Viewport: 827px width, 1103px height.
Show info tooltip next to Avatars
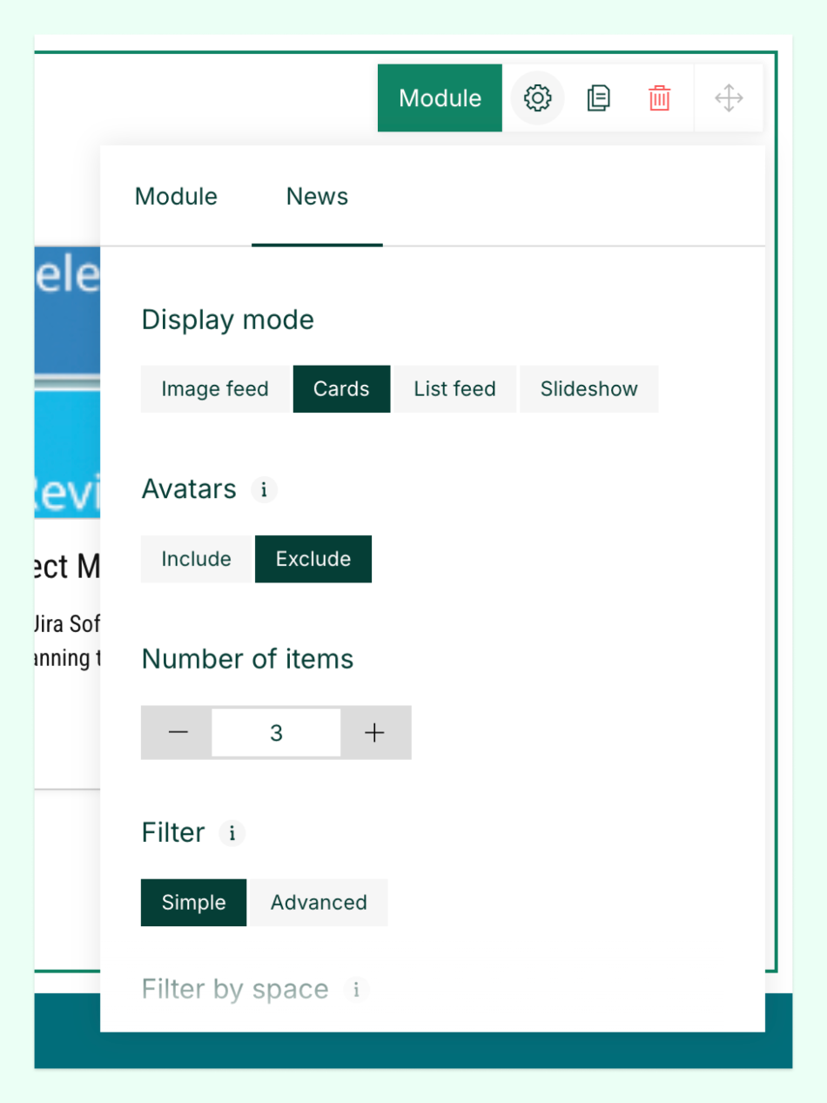tap(264, 490)
